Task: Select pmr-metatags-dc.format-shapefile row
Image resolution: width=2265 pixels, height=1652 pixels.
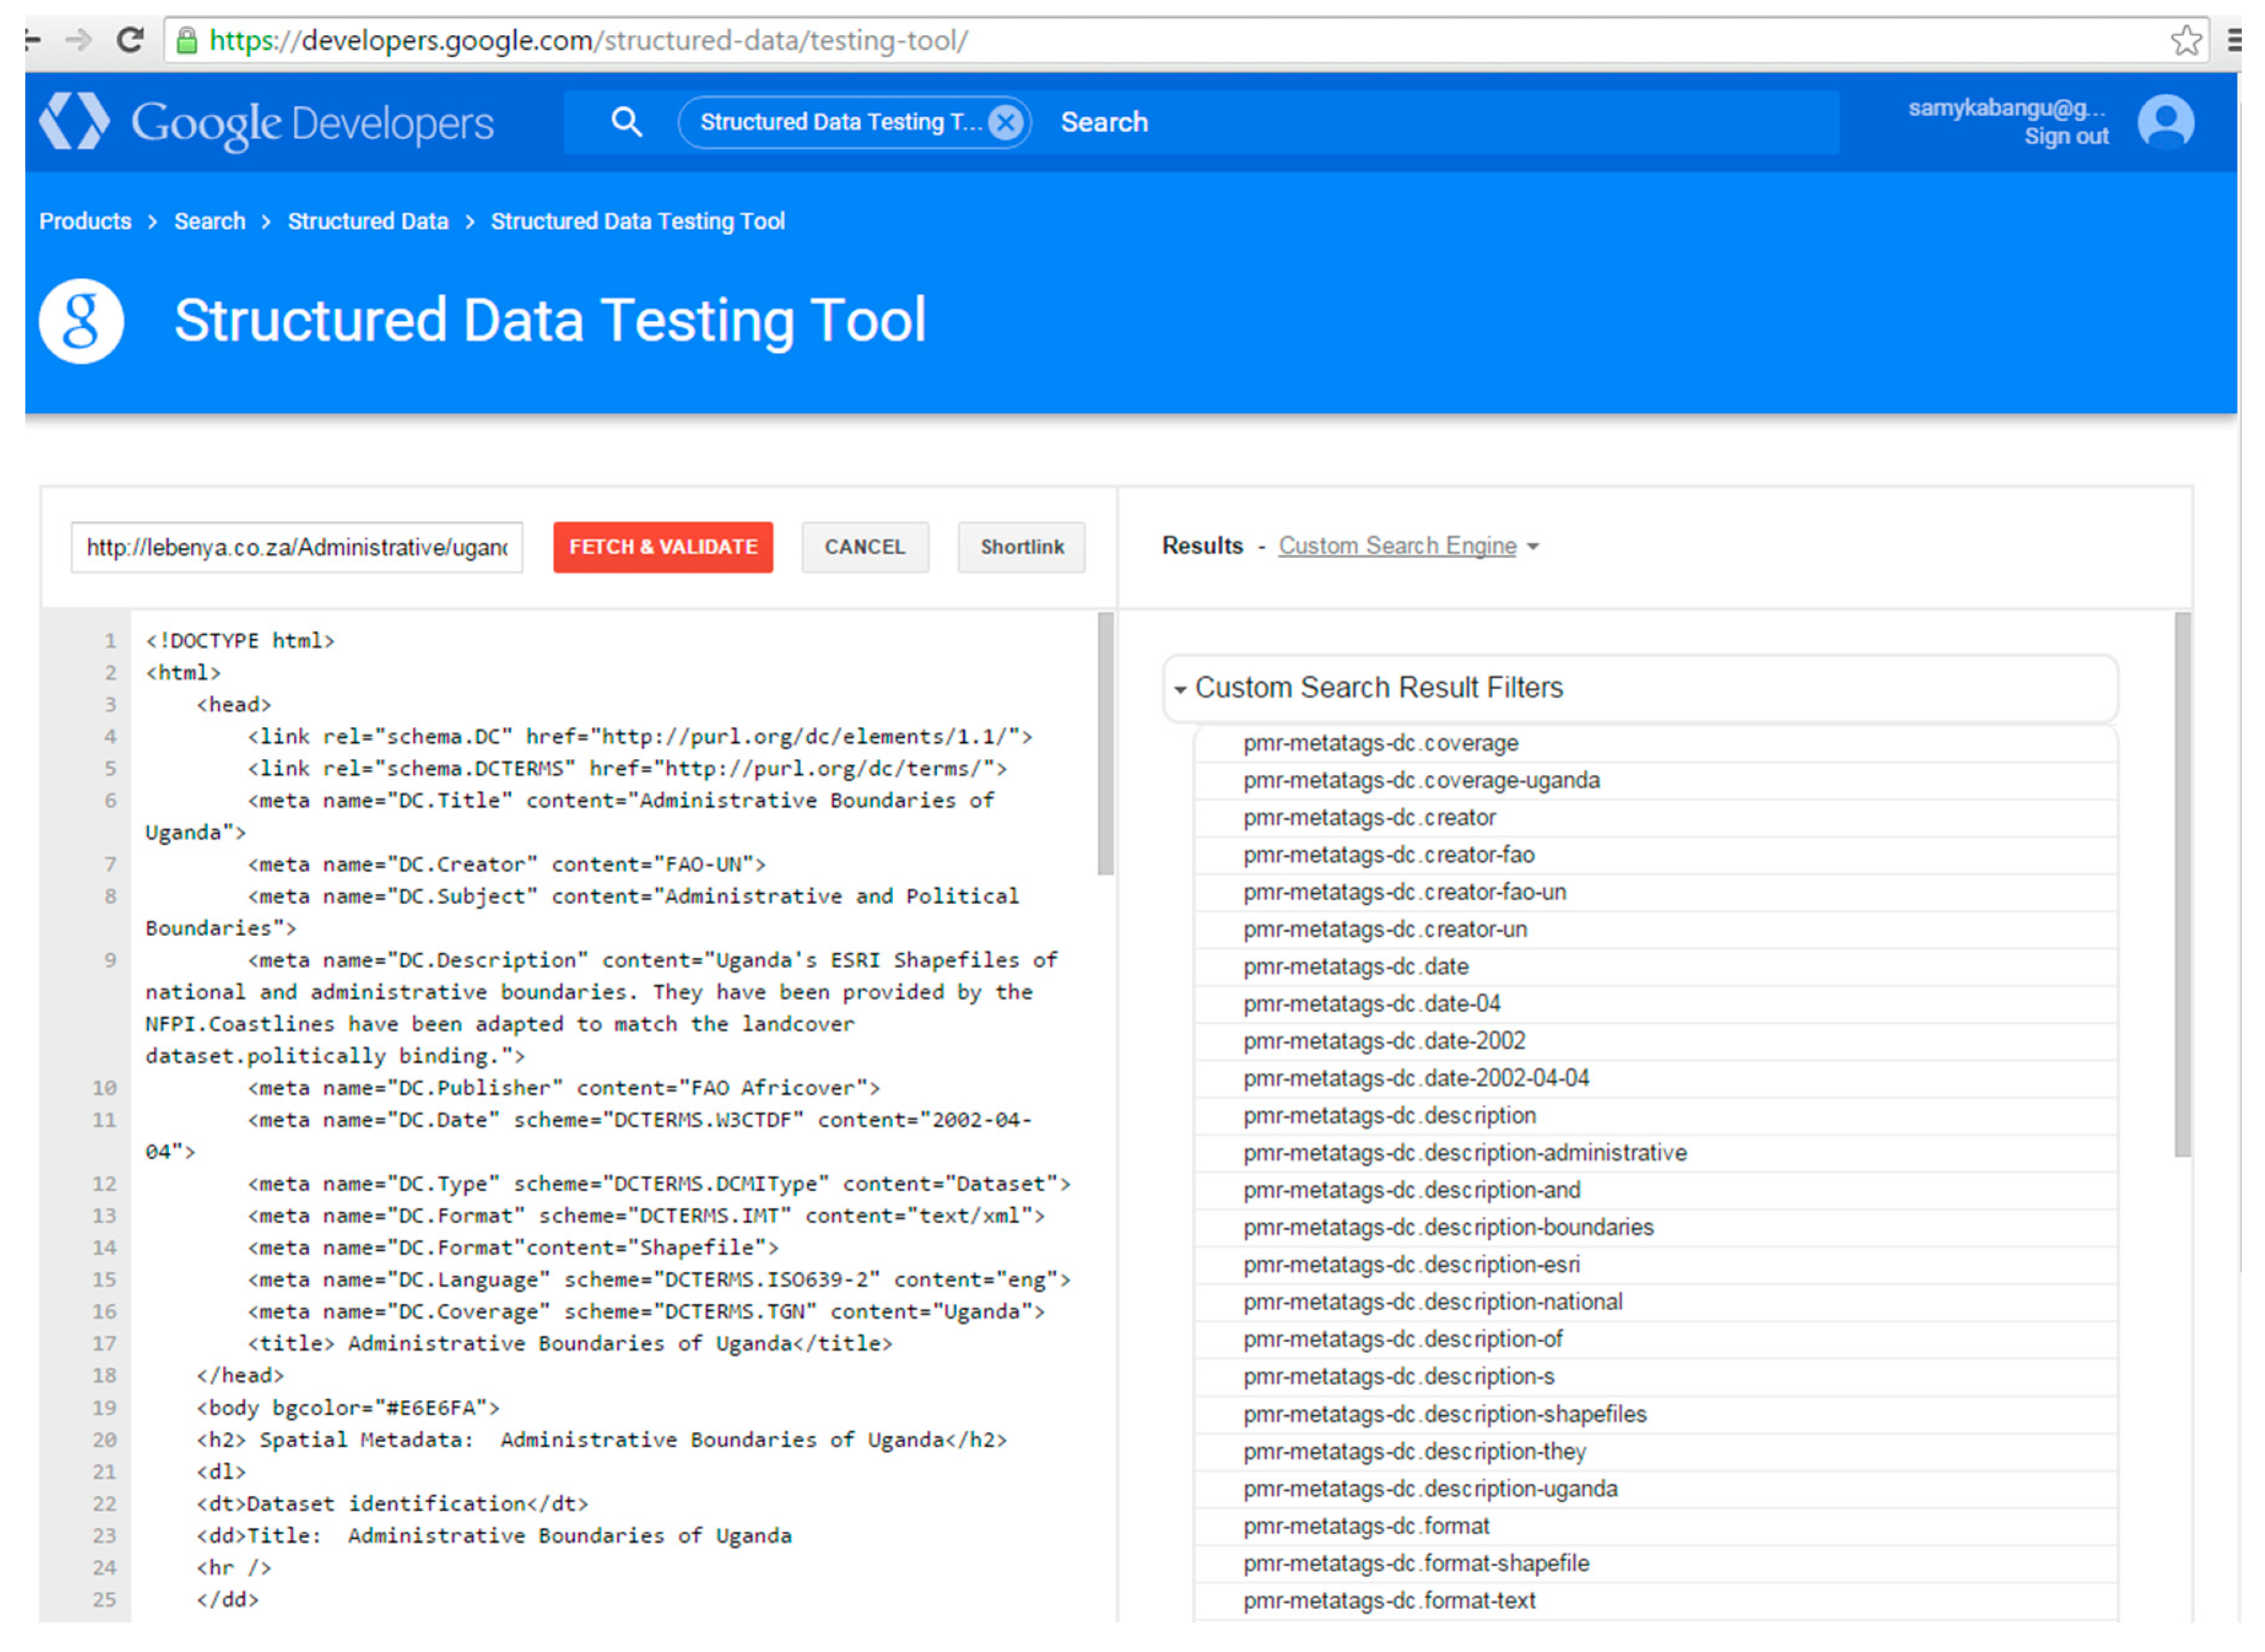Action: [1655, 1564]
